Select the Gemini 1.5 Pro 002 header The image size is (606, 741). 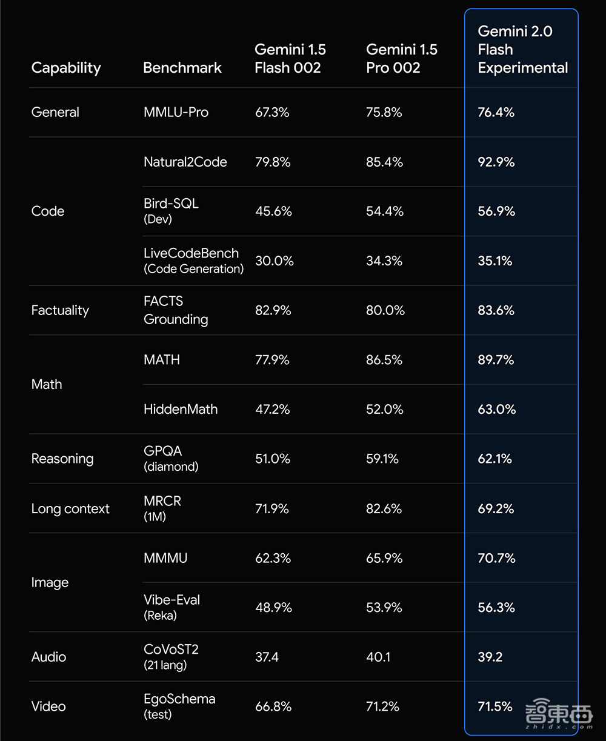coord(402,58)
